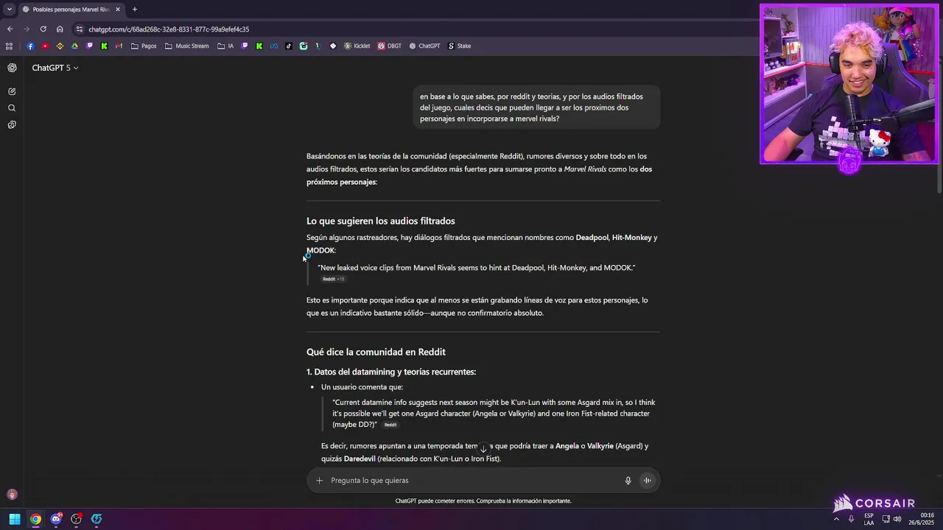Image resolution: width=943 pixels, height=530 pixels.
Task: Open the YouTube bookmark
Action: [45, 46]
